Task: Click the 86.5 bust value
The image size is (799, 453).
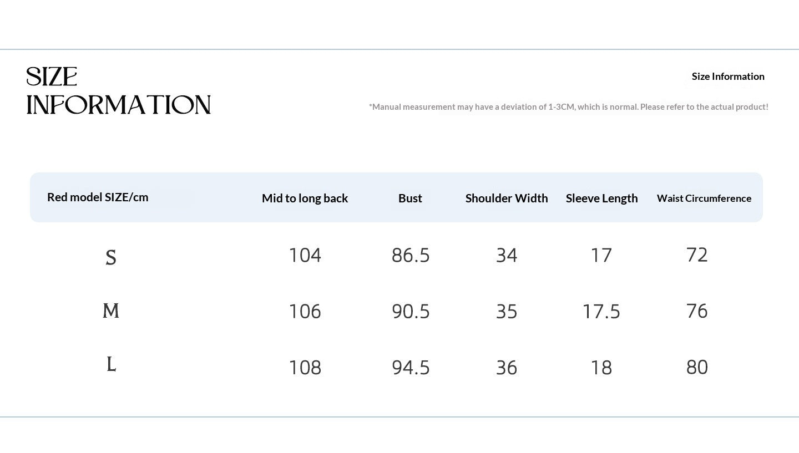Action: pos(411,255)
